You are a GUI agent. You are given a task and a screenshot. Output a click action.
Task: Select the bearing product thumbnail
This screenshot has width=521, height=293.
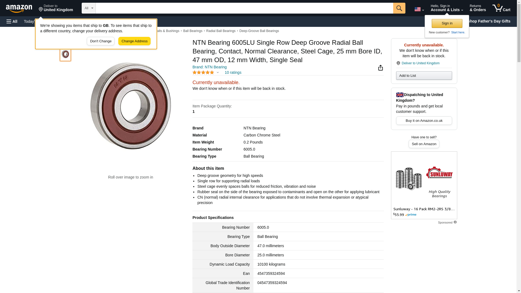(65, 54)
